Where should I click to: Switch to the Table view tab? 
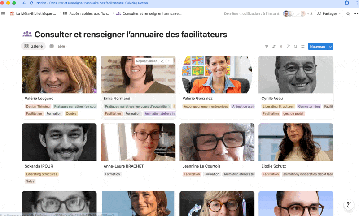(x=57, y=46)
